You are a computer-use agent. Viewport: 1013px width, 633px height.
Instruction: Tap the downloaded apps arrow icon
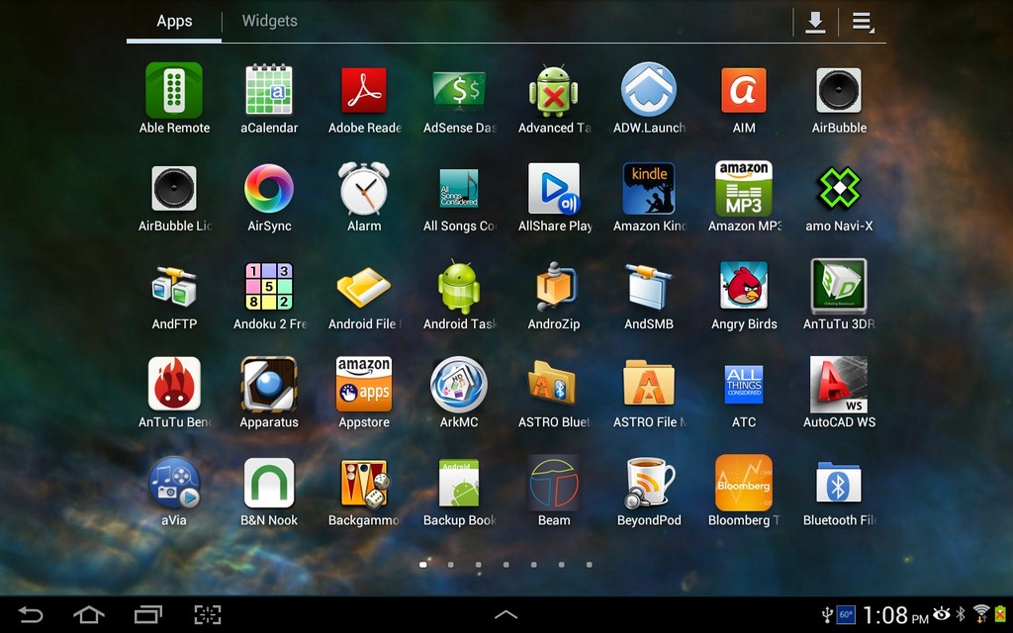click(x=815, y=22)
